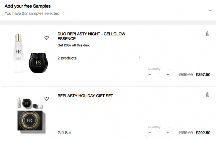Open the Replasty Holiday Gift Set title link

tap(85, 96)
